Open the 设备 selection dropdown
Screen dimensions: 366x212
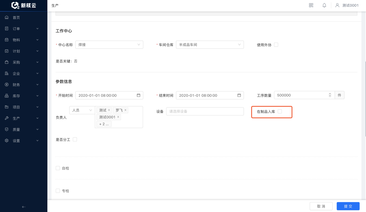pyautogui.click(x=205, y=111)
